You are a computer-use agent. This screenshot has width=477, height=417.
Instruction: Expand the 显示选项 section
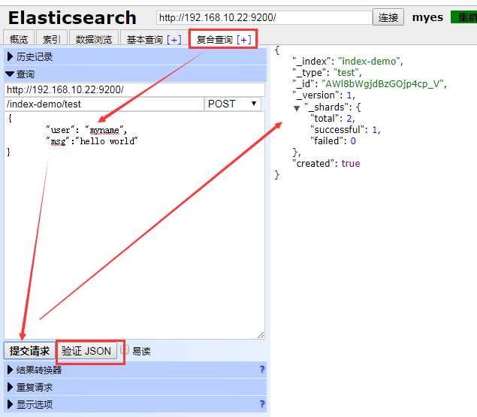[135, 404]
